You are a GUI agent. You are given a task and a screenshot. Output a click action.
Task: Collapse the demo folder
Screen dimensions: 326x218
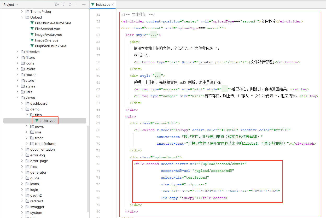[x=22, y=109]
